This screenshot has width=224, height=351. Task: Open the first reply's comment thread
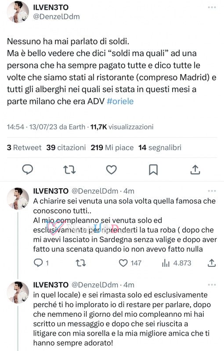click(41, 263)
